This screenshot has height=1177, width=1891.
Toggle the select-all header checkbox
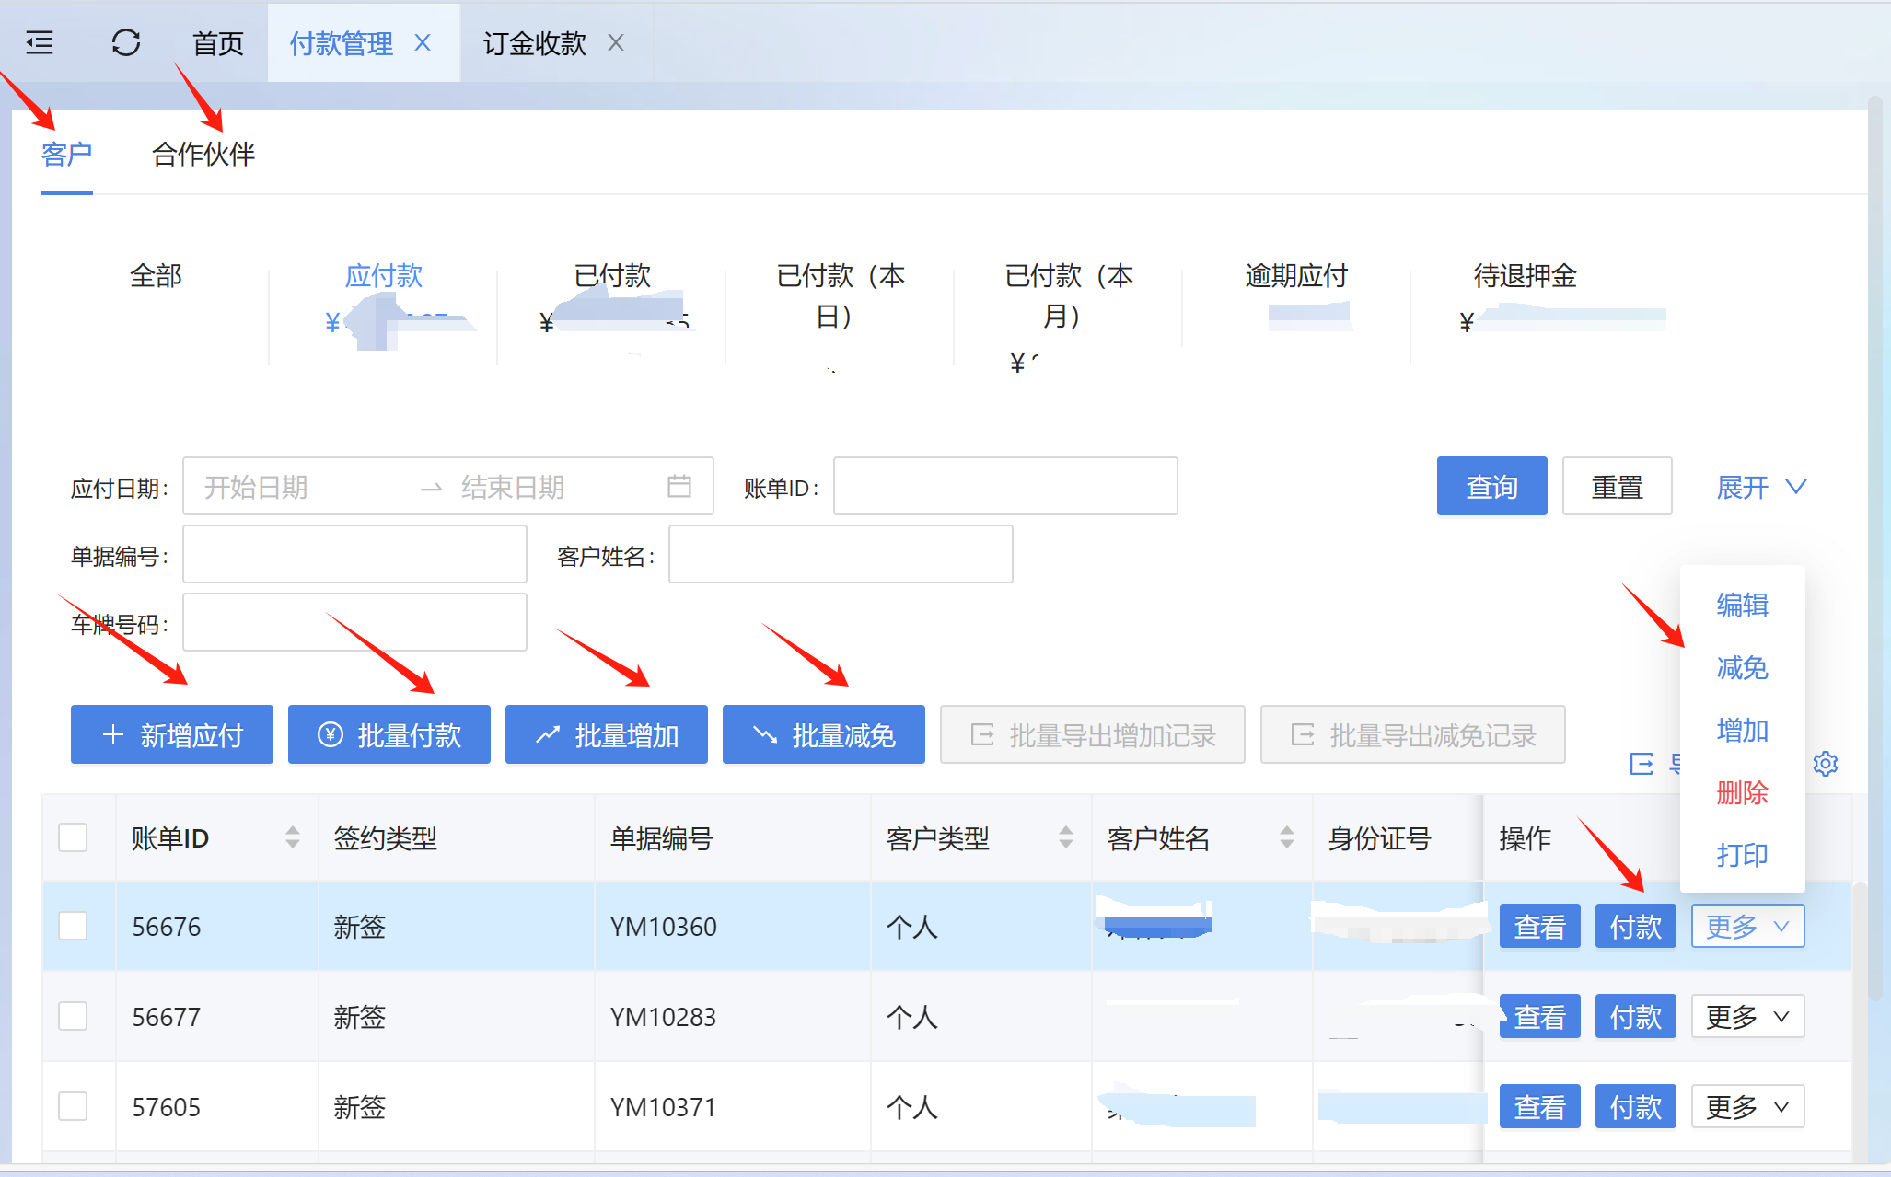tap(73, 837)
